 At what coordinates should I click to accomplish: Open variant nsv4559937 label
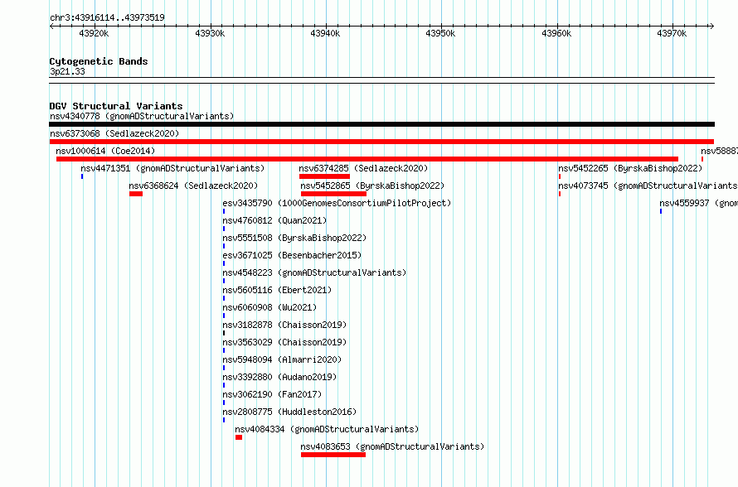[698, 203]
